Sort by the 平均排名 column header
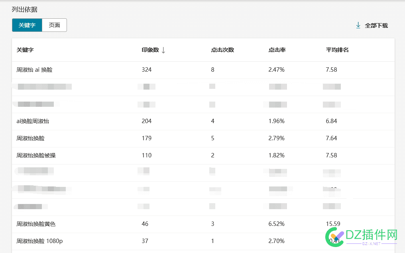 [337, 50]
